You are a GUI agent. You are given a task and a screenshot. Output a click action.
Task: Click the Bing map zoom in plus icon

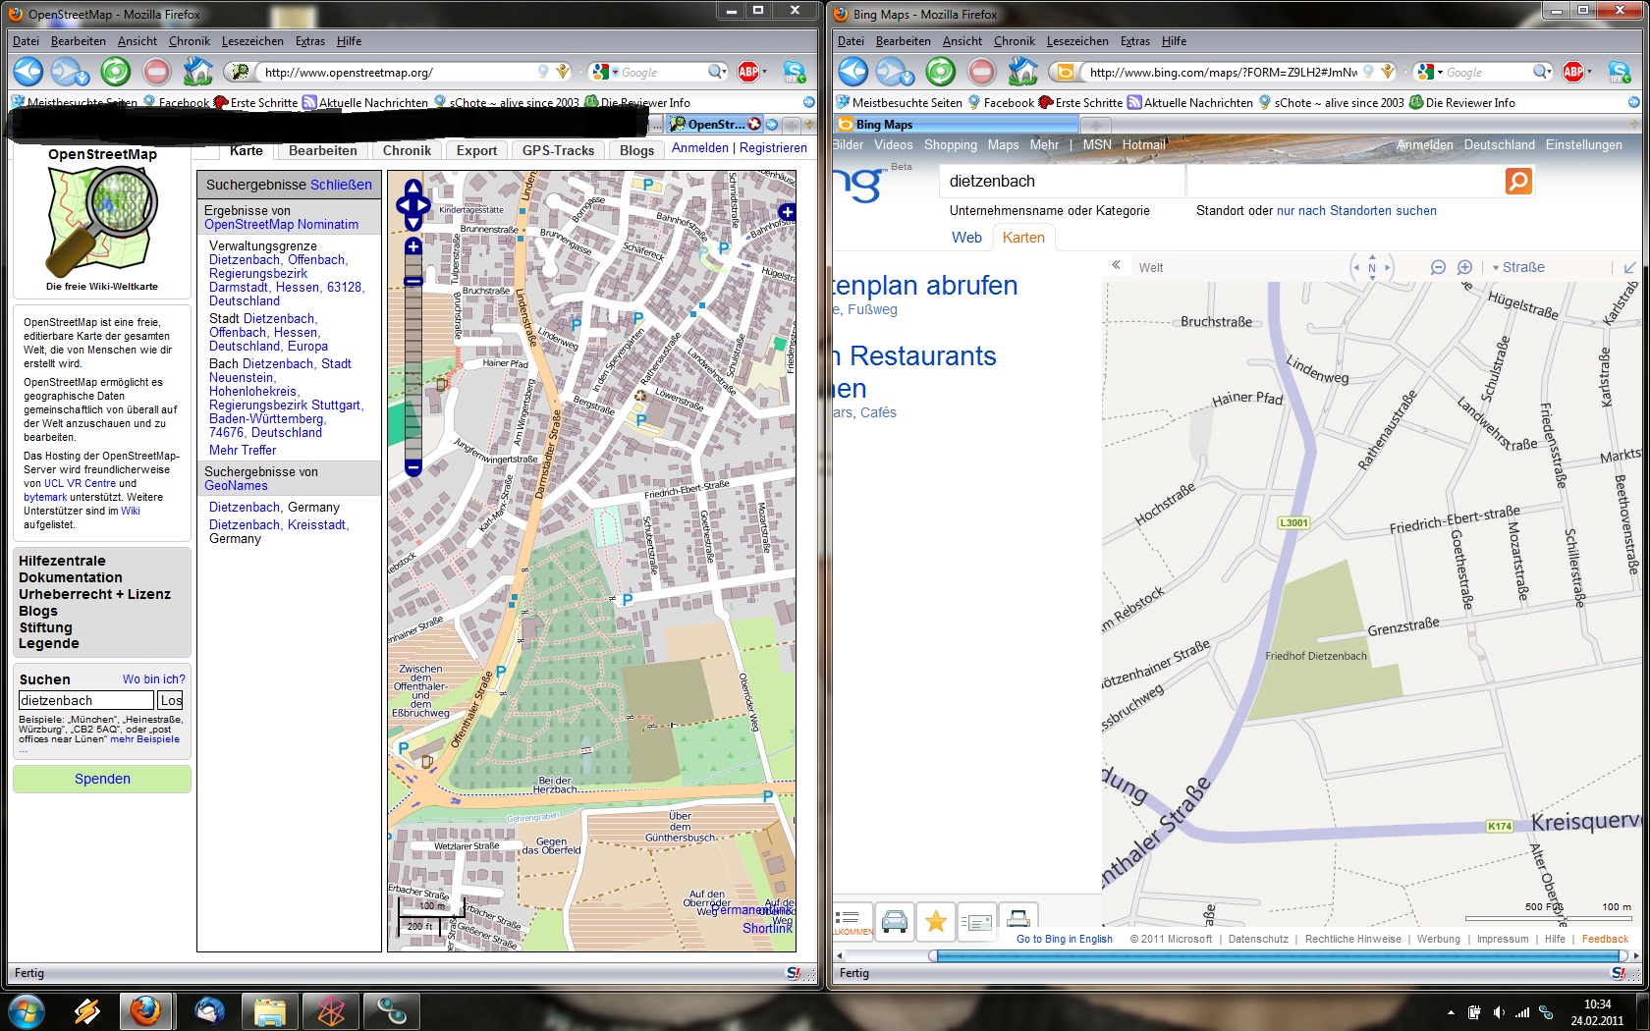(x=1464, y=267)
